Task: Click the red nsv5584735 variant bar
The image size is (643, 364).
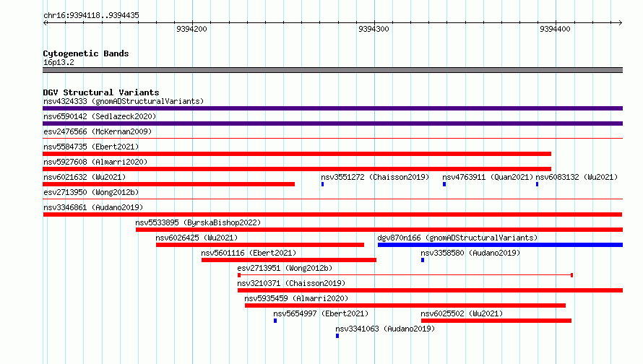Action: coord(297,154)
